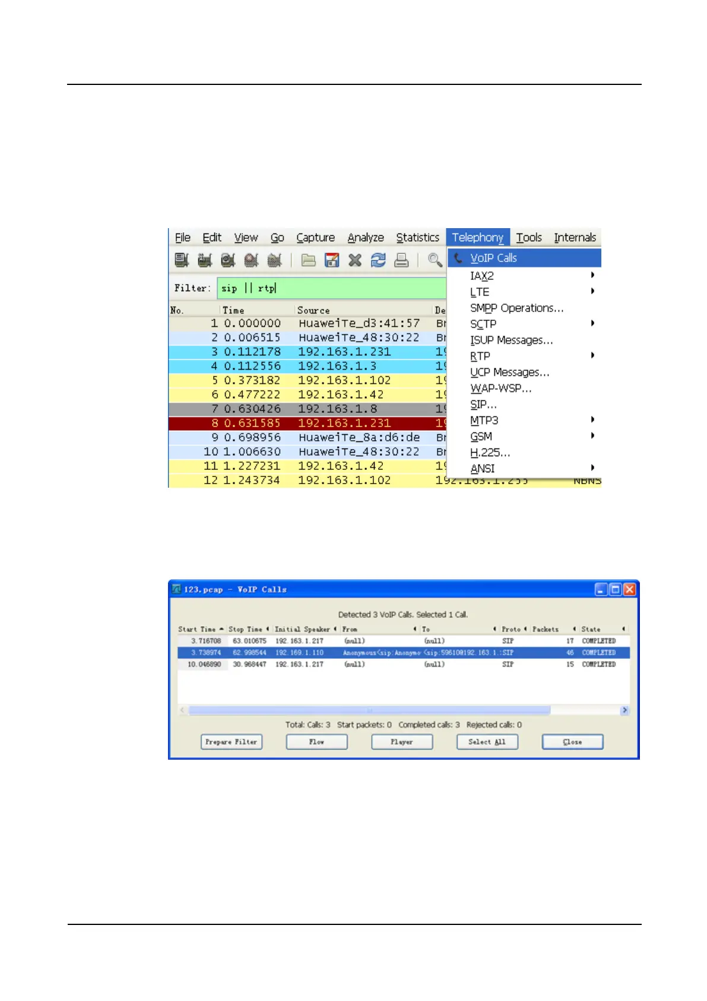Sort VoIP calls by Initial Speaker
Screen dimensions: 707x1001
(306, 629)
